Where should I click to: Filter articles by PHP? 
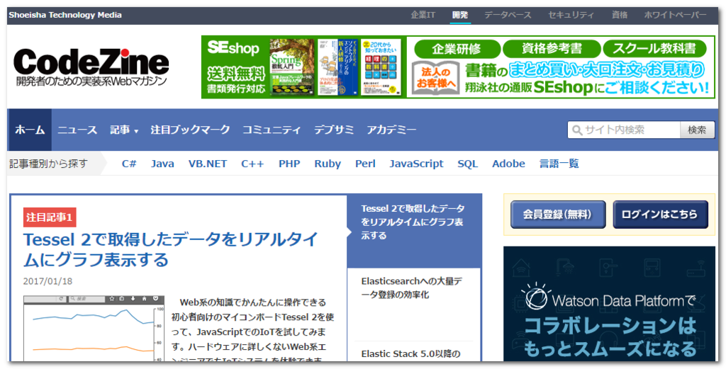click(x=289, y=164)
